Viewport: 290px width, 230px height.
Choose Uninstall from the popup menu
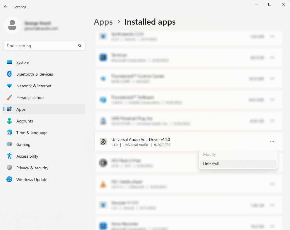click(x=238, y=164)
